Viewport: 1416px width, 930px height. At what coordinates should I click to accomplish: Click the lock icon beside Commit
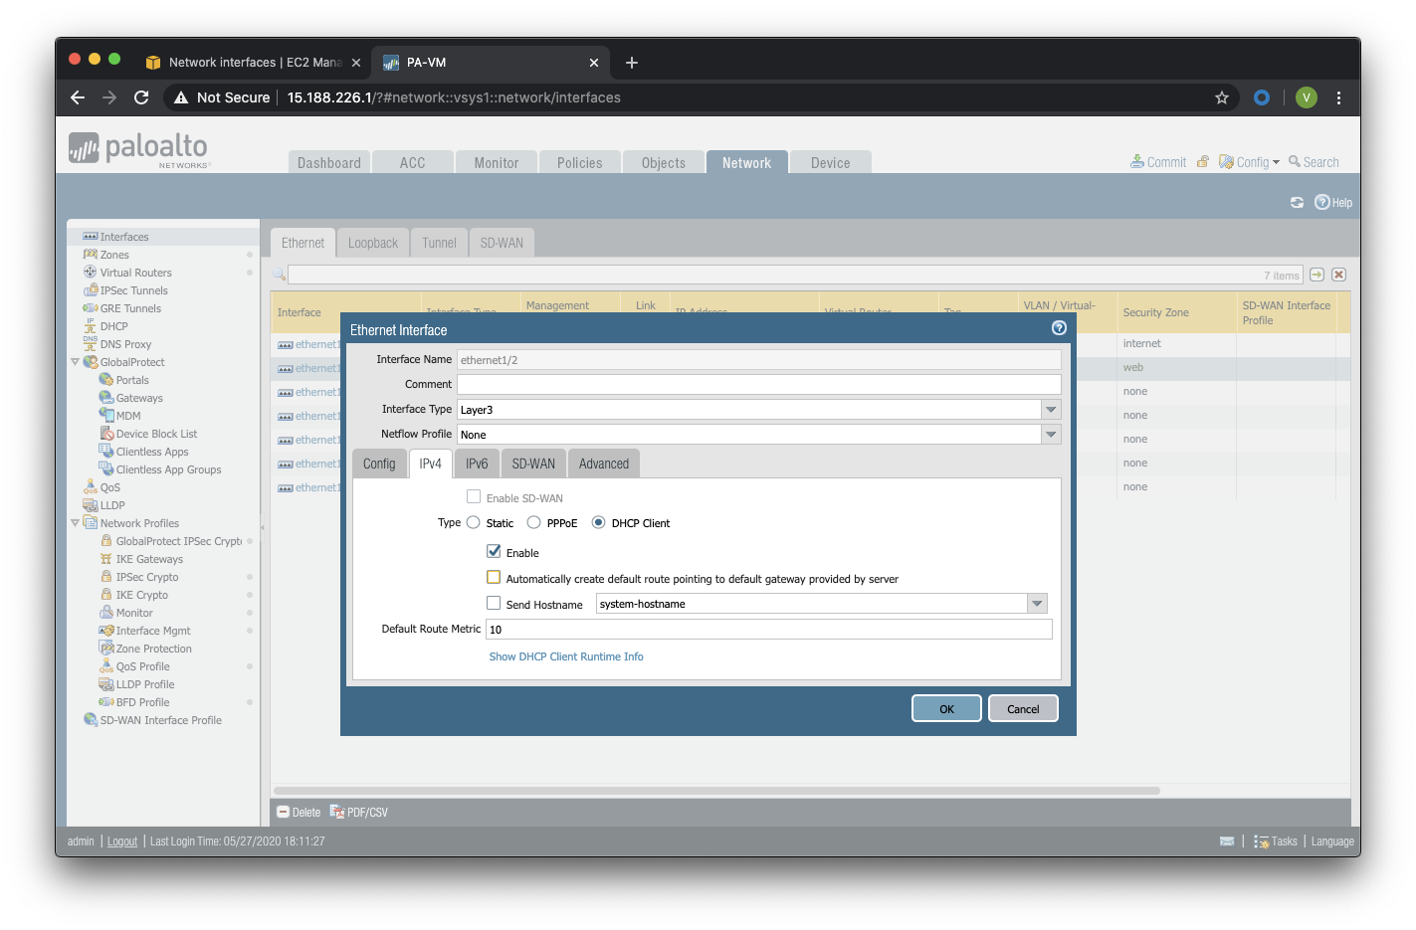click(1202, 162)
